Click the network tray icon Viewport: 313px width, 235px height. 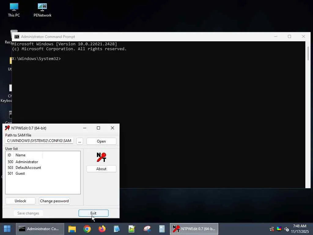pos(272,229)
